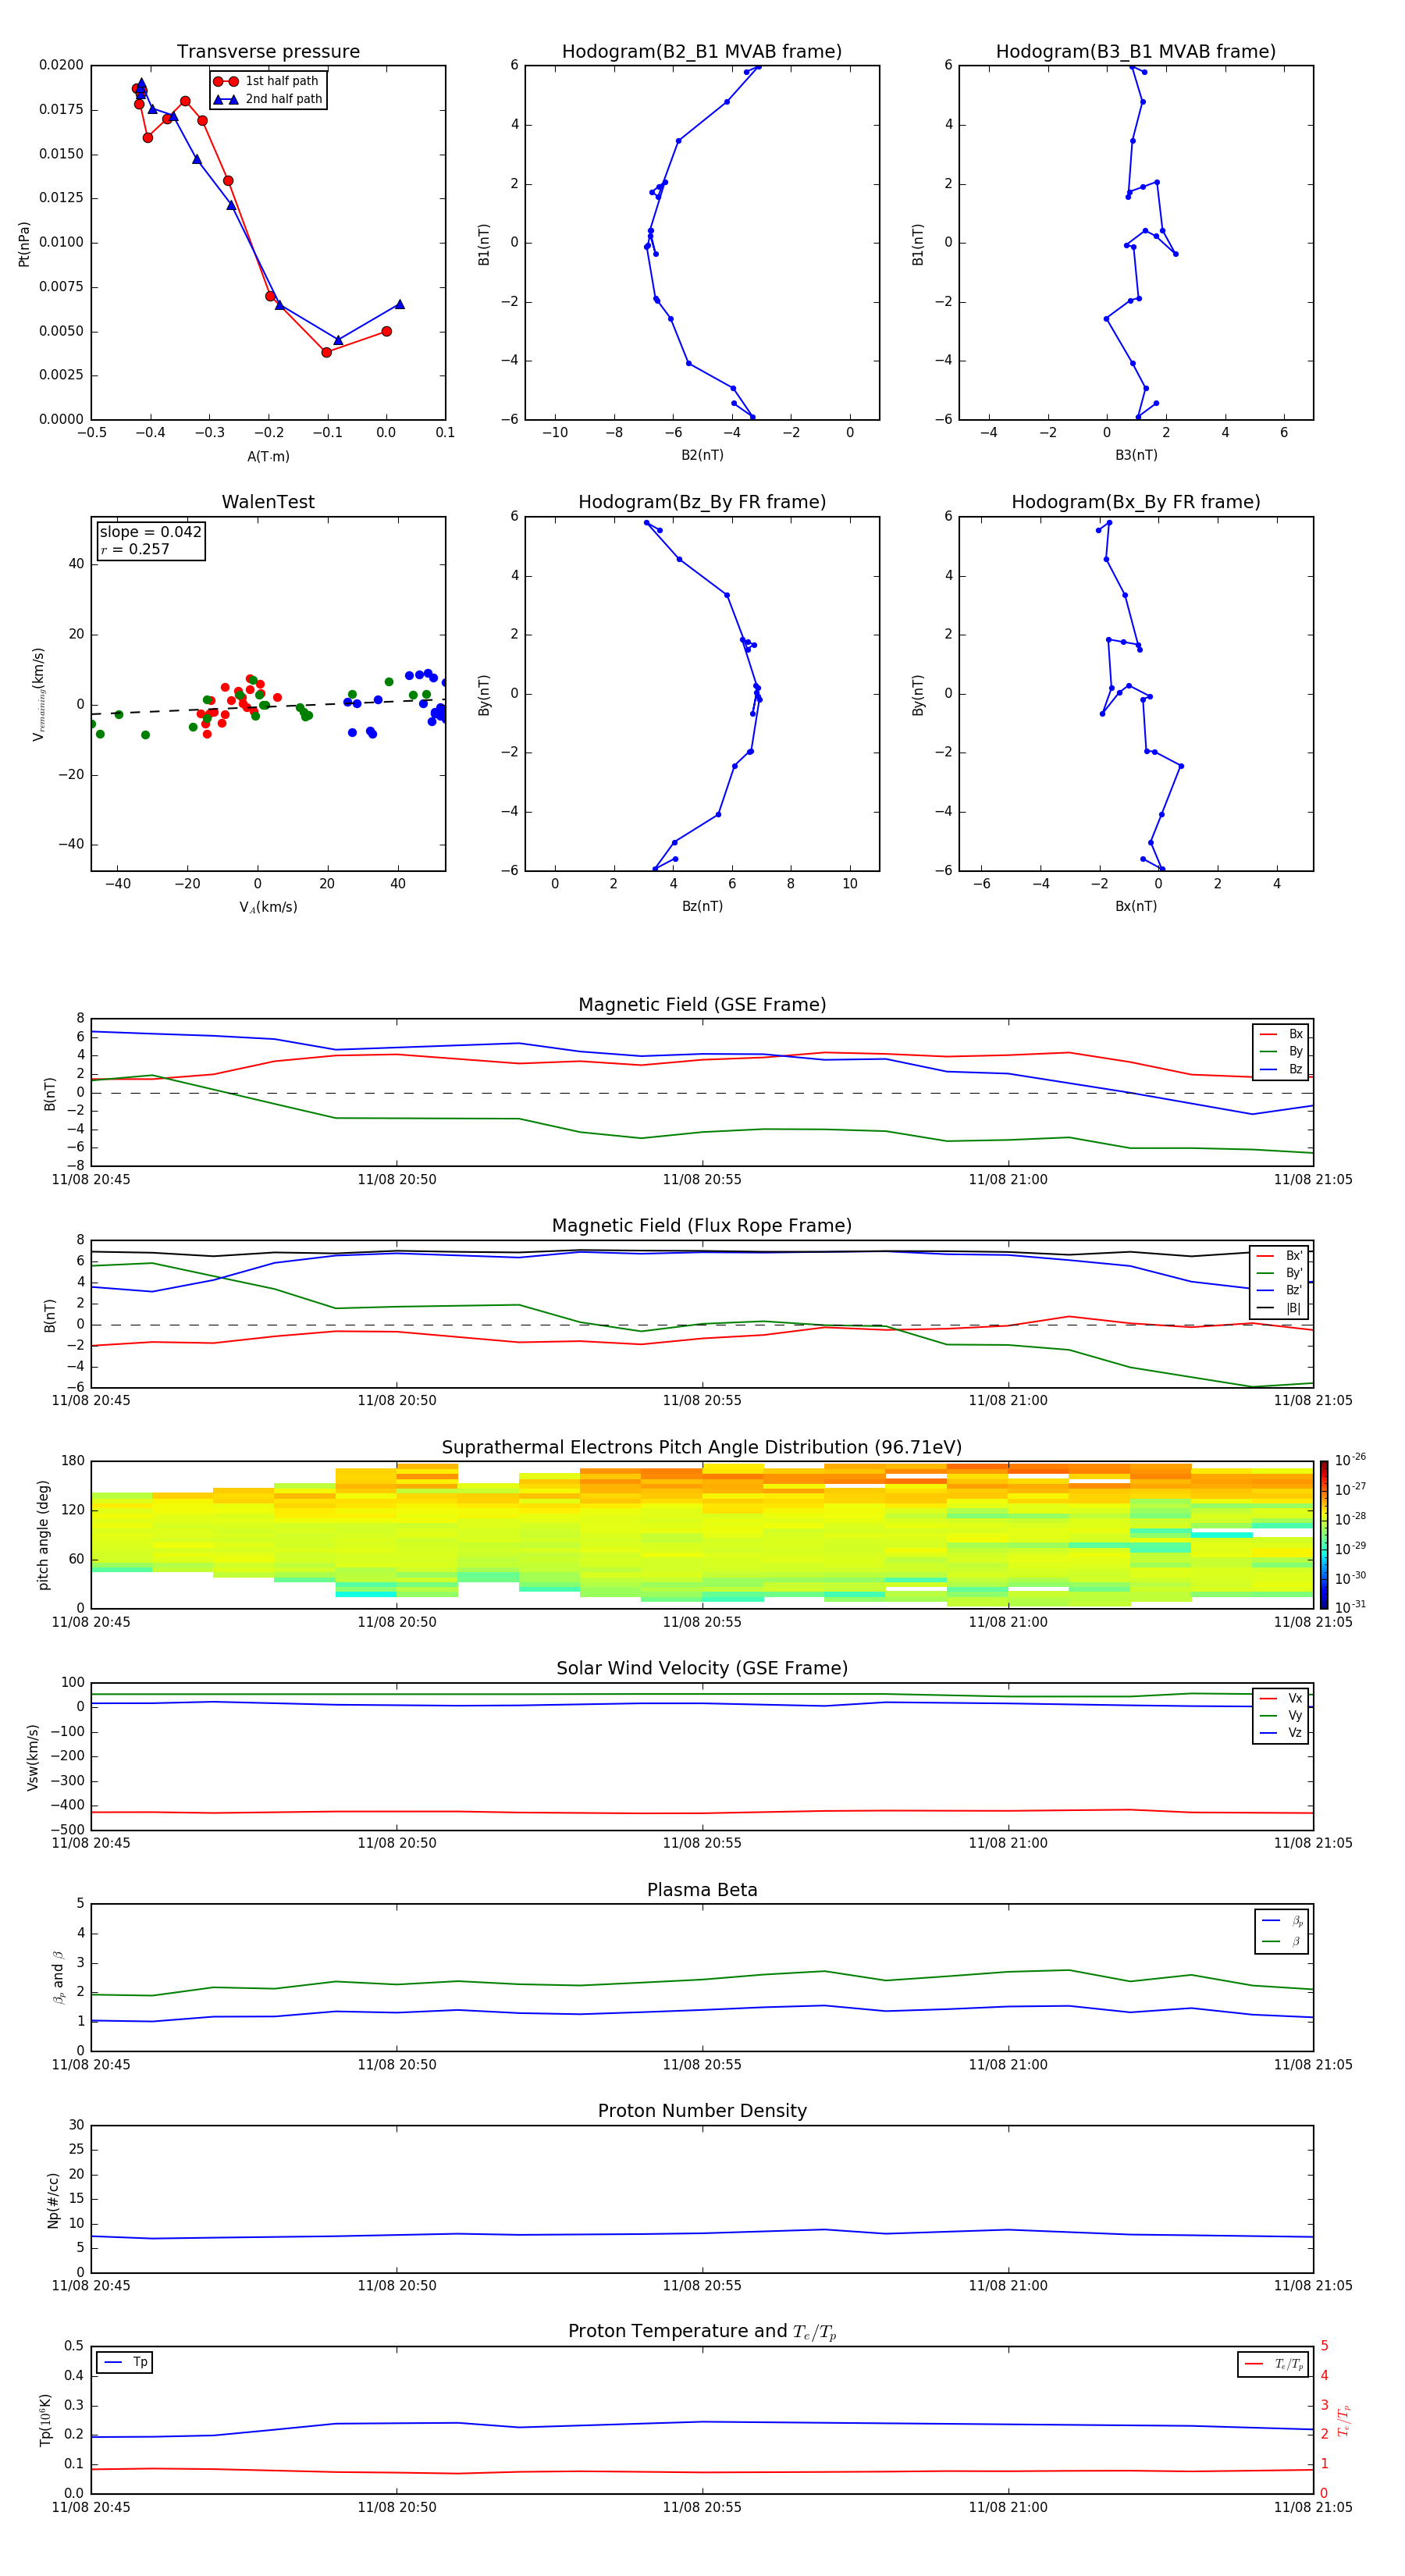Click the 'A(T·m)' x-axis label
Screen dimensions: 1405x2576
tap(268, 457)
